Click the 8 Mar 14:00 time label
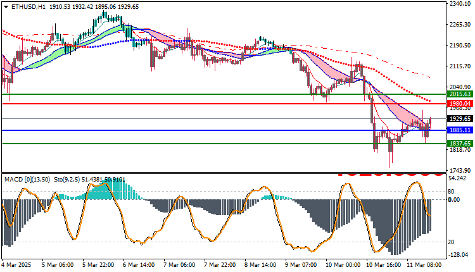475x272 pixels. (260, 265)
